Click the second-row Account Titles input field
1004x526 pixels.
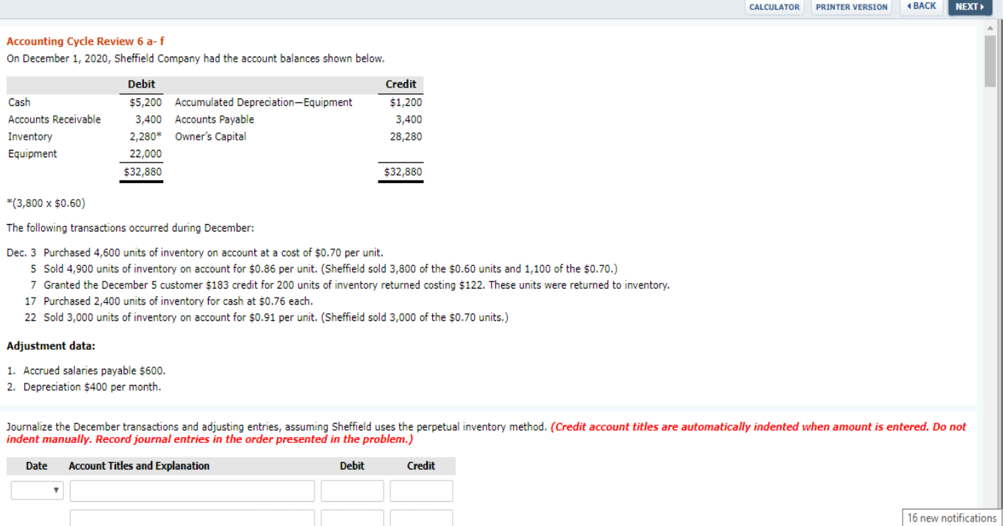point(193,518)
